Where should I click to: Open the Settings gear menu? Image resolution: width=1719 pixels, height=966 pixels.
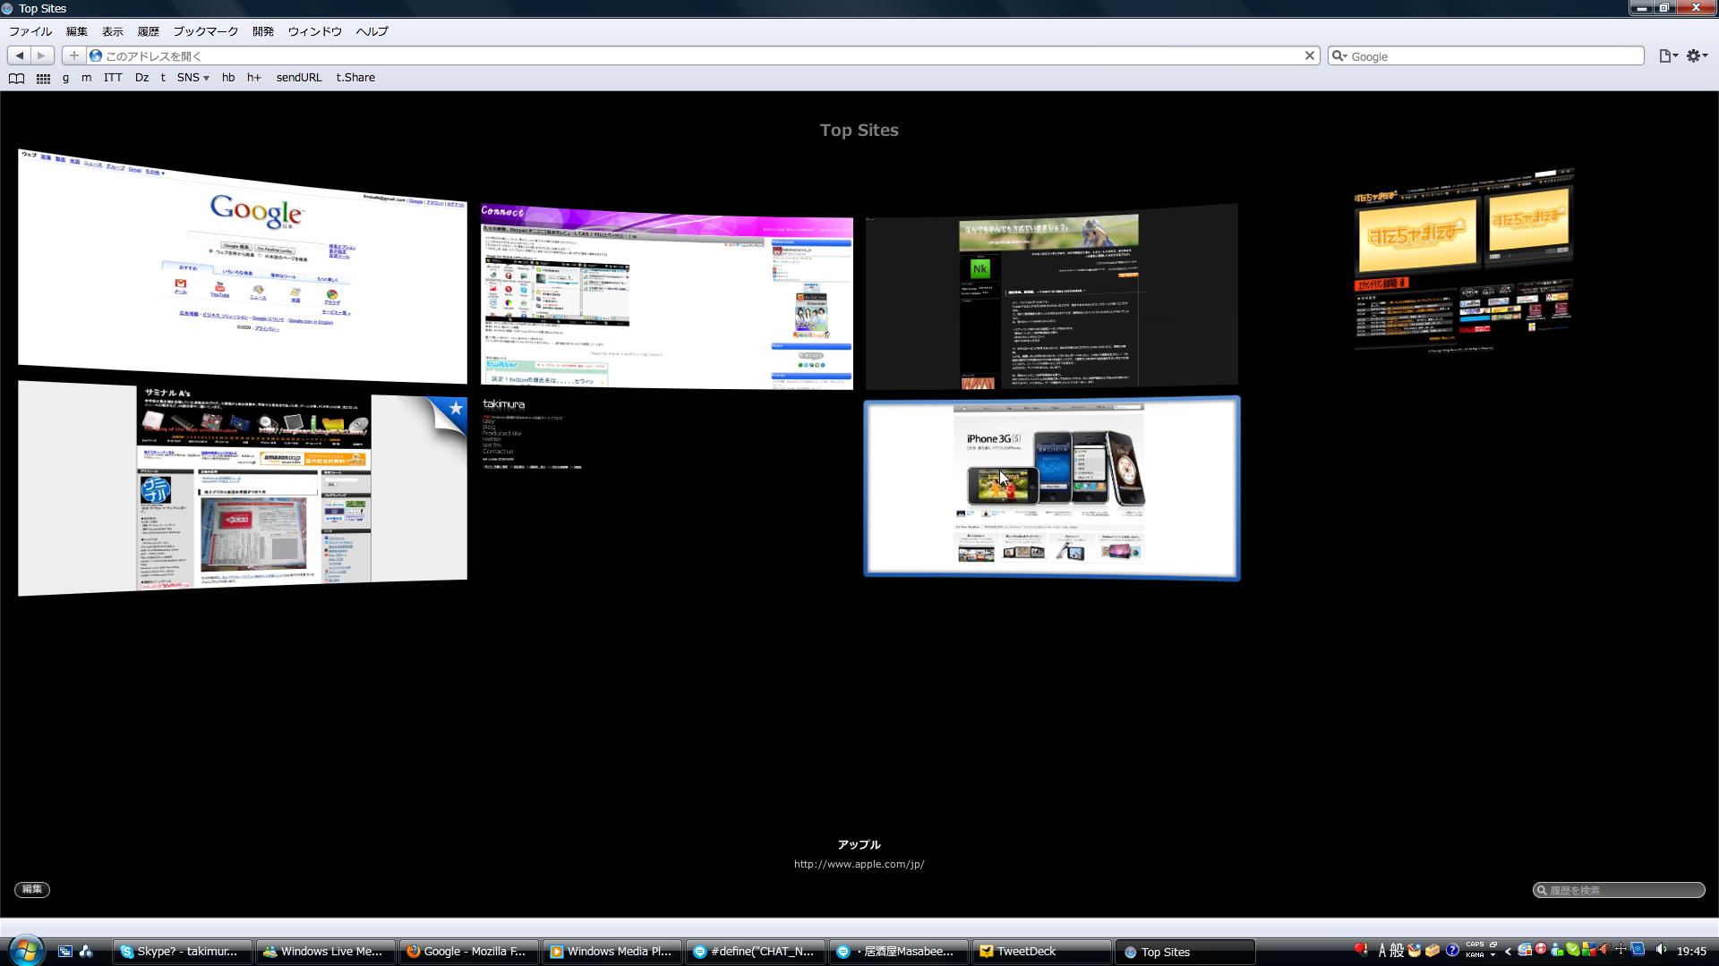[1697, 55]
